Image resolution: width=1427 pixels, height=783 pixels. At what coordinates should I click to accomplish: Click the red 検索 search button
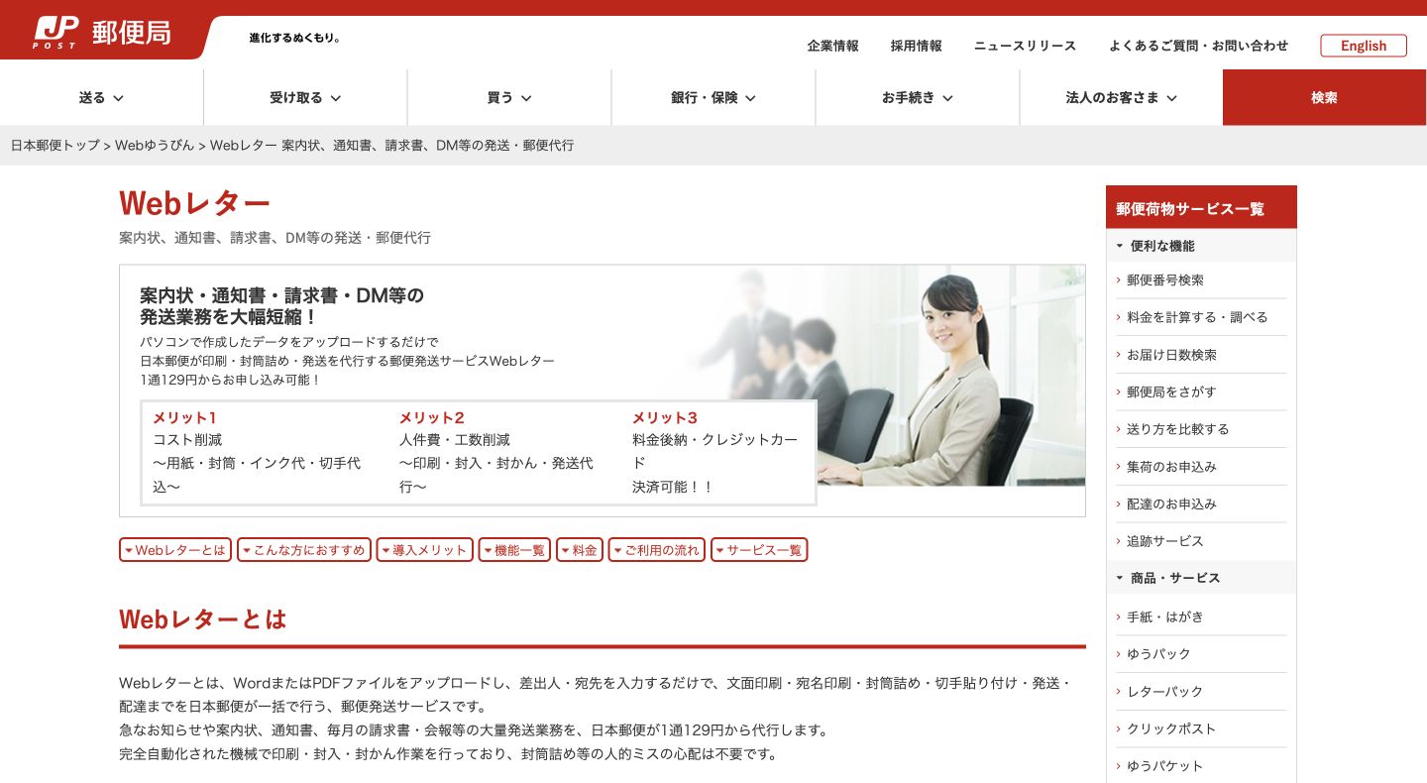pos(1325,97)
